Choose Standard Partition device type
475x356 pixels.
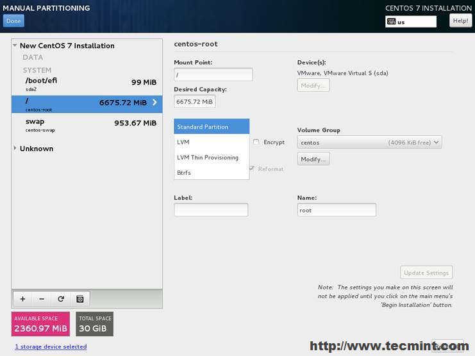pyautogui.click(x=212, y=126)
